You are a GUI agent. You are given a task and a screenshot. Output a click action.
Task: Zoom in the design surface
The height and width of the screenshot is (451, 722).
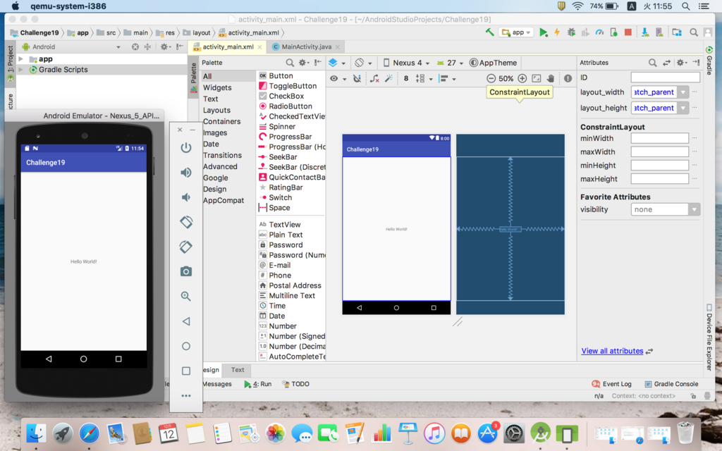pyautogui.click(x=522, y=79)
